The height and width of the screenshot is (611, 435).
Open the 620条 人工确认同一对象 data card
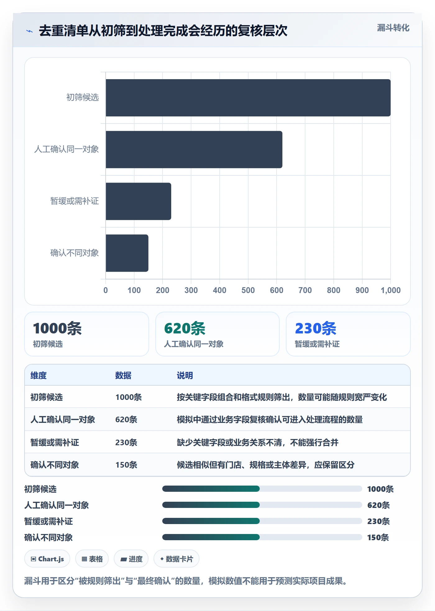click(x=217, y=334)
